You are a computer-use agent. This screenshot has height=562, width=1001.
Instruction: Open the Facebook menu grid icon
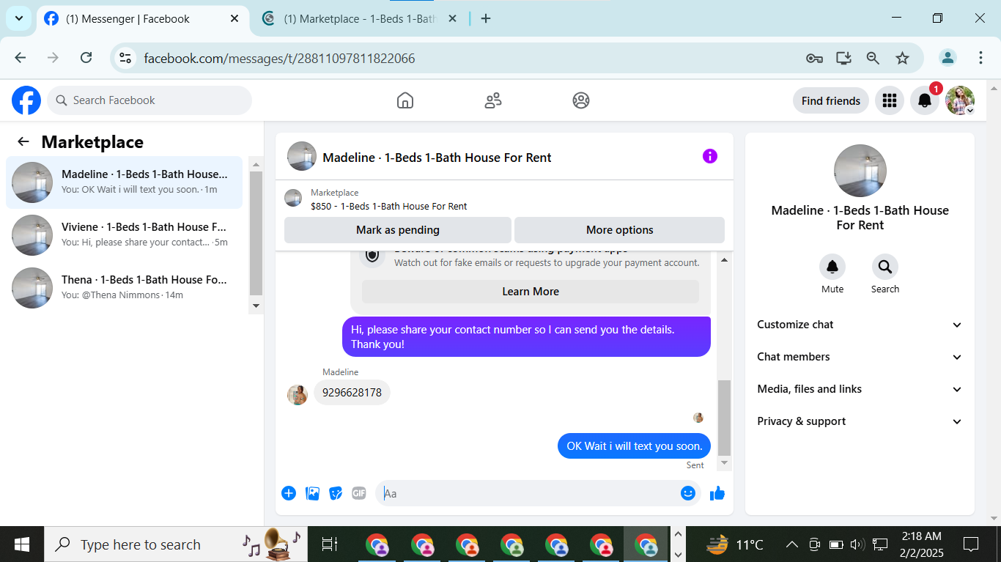[x=890, y=100]
